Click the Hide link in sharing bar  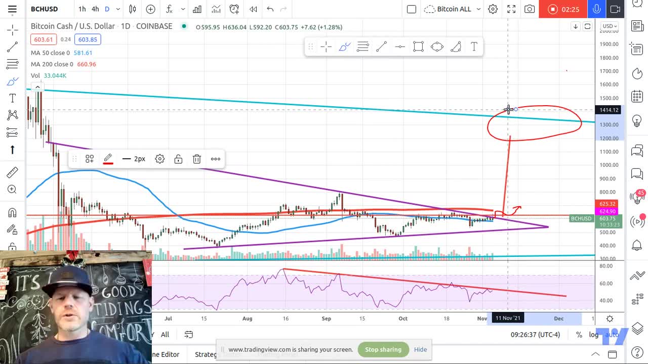coord(420,349)
